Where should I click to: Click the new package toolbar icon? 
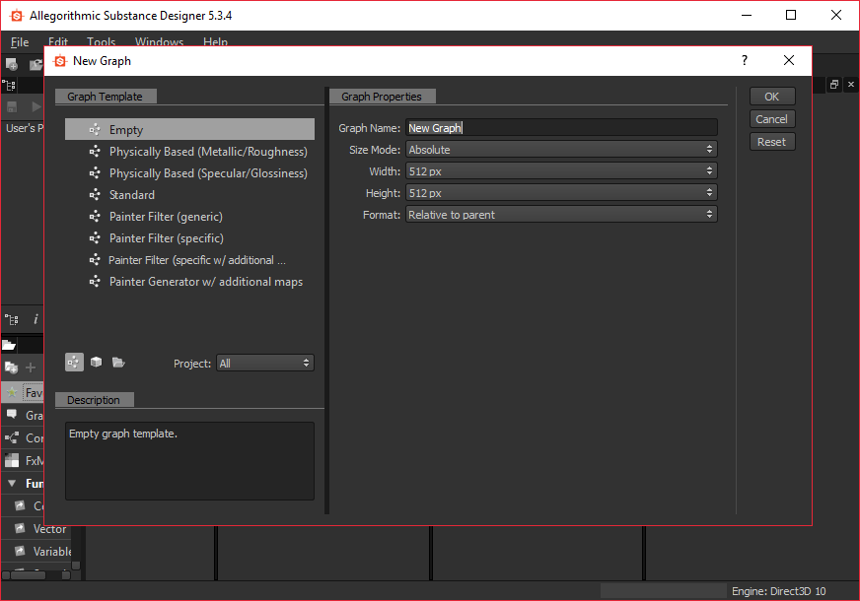(x=12, y=64)
